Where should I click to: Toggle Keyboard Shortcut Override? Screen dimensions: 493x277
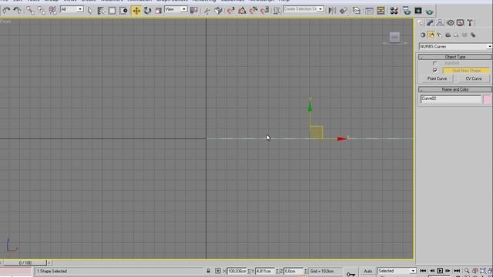click(218, 11)
